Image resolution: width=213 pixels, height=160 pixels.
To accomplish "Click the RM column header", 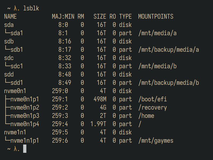I will point(81,17).
